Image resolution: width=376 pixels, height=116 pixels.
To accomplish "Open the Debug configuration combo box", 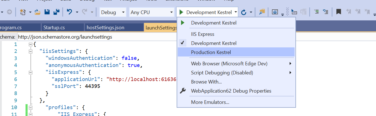I will (x=113, y=12).
